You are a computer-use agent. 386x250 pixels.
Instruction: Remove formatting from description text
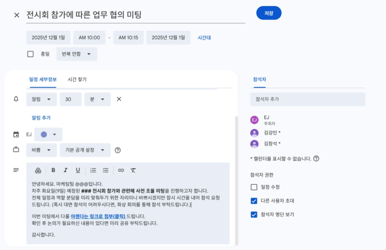133,170
